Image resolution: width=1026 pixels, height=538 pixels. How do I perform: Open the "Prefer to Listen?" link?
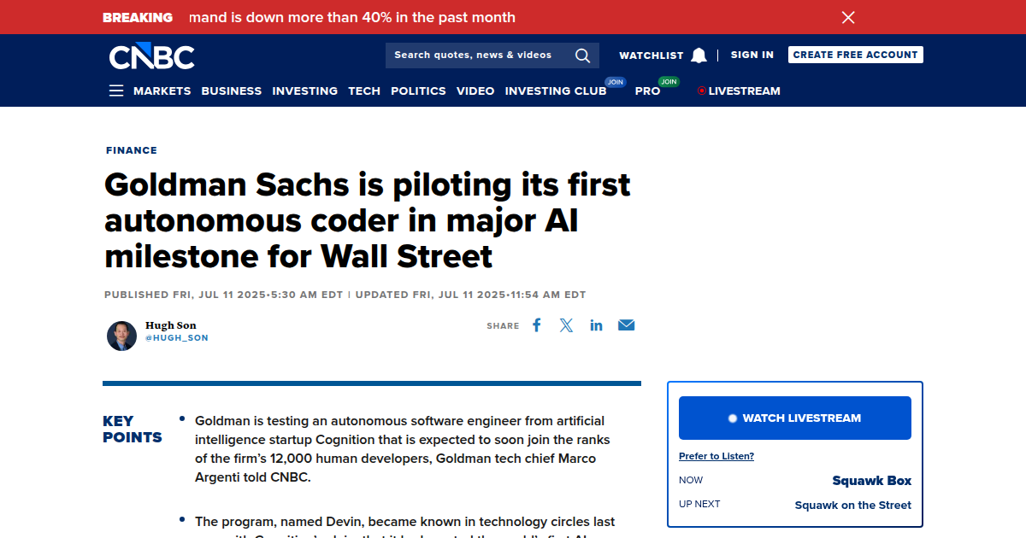[716, 456]
